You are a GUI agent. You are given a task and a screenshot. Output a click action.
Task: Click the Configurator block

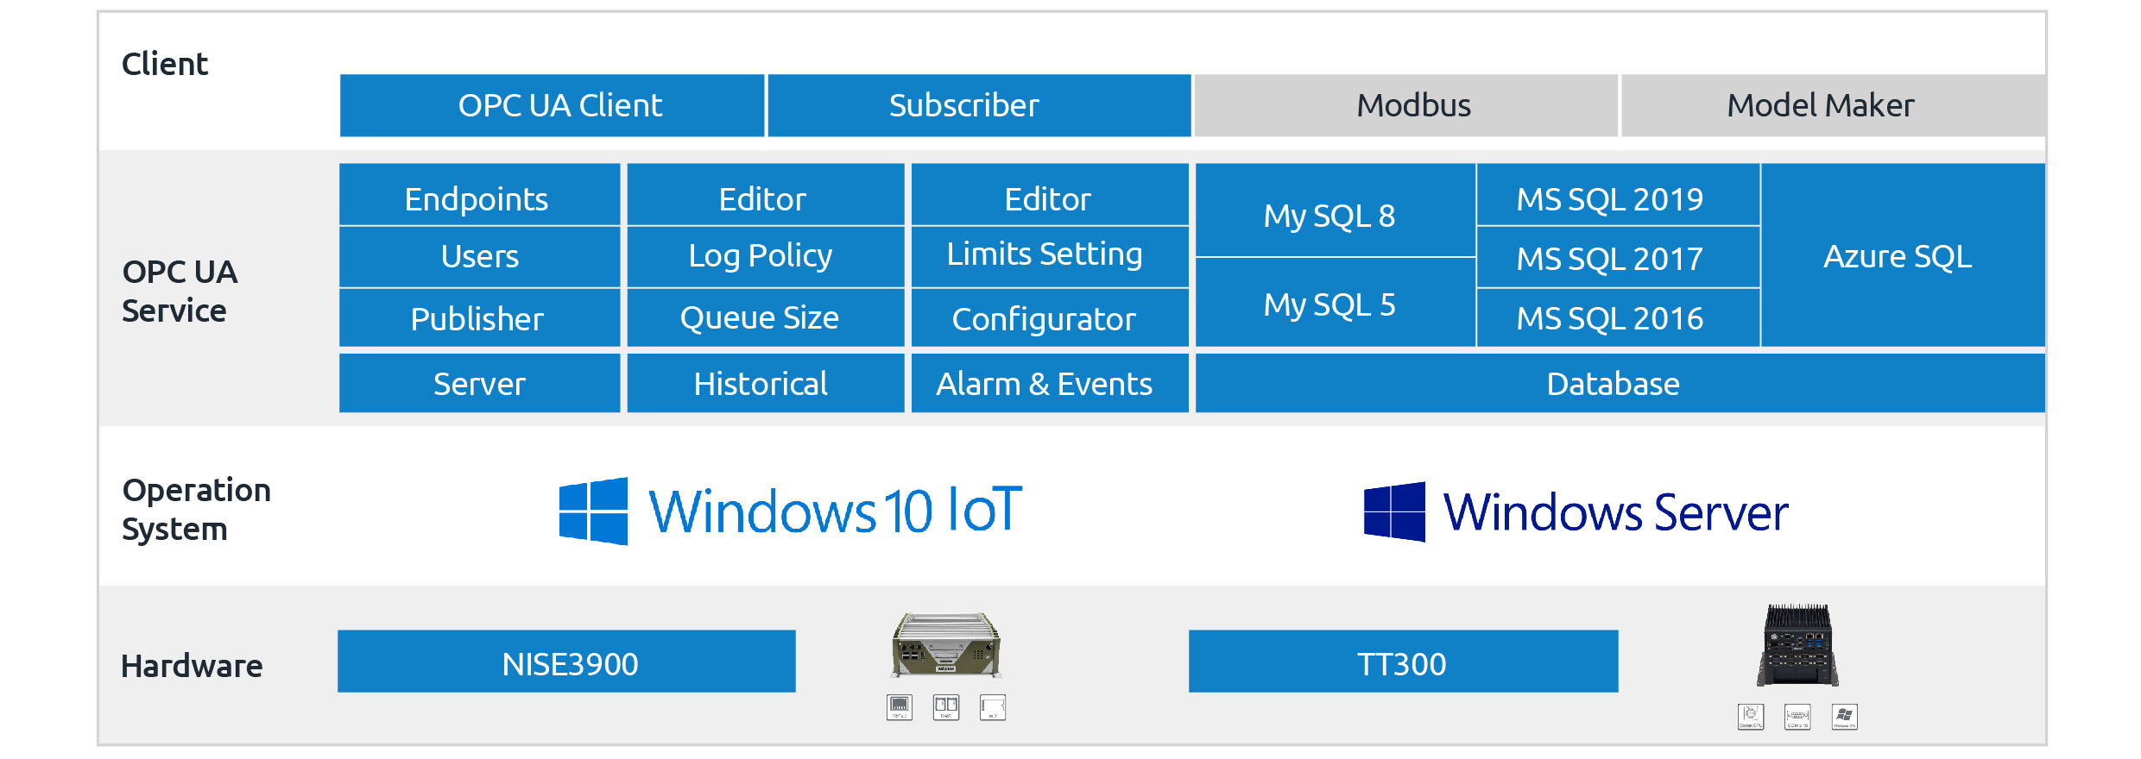[x=1050, y=317]
